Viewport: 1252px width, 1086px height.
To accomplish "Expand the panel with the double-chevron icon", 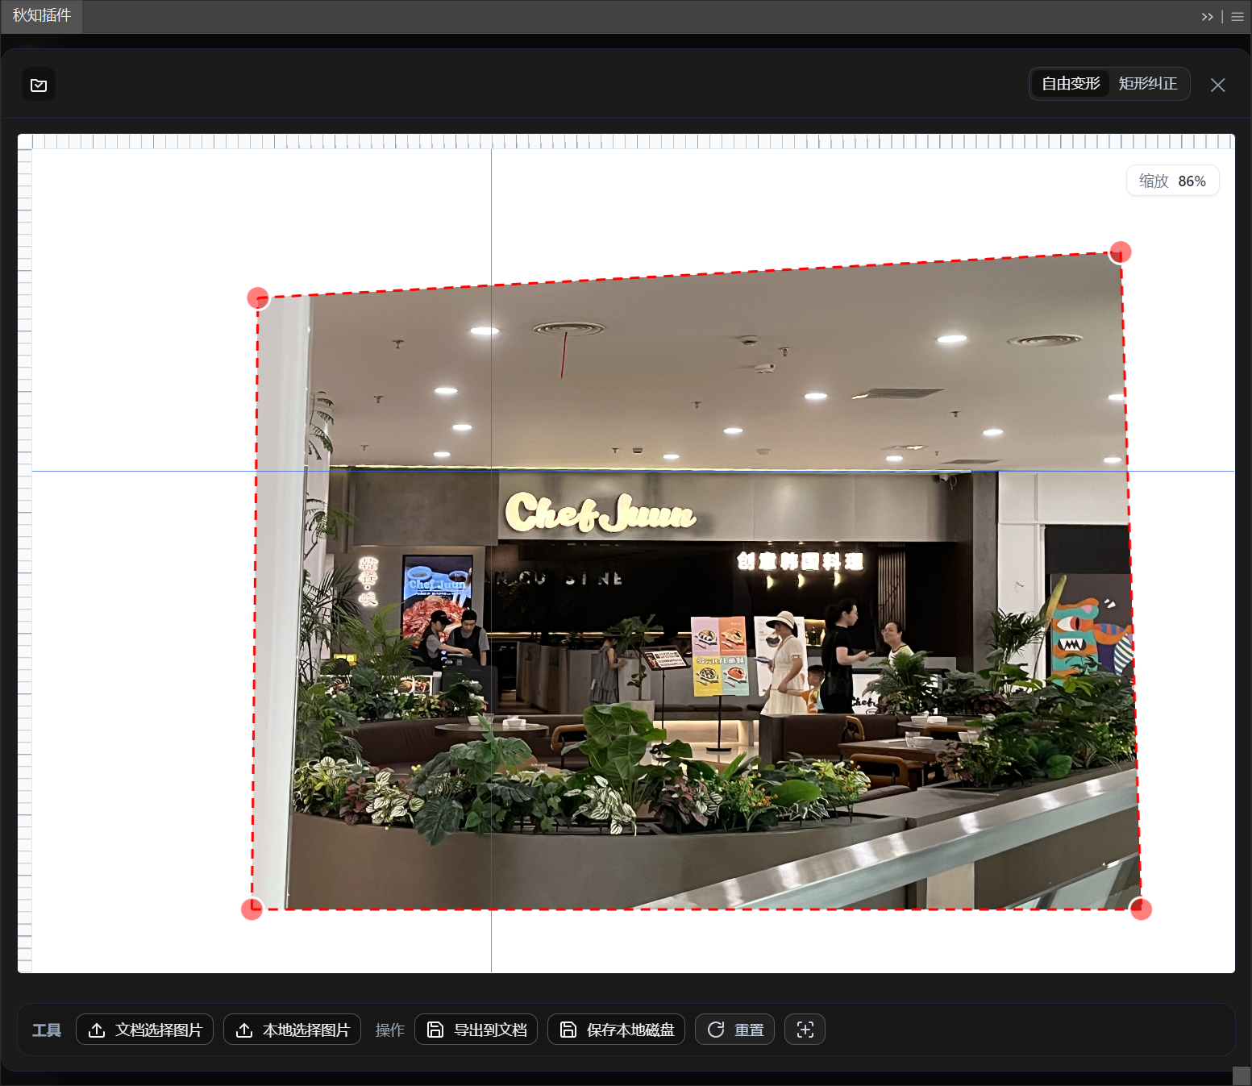I will (x=1206, y=17).
